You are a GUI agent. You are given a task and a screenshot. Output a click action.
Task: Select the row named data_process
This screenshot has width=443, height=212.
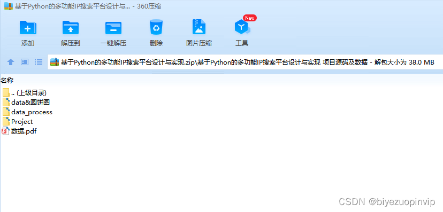[x=27, y=112]
